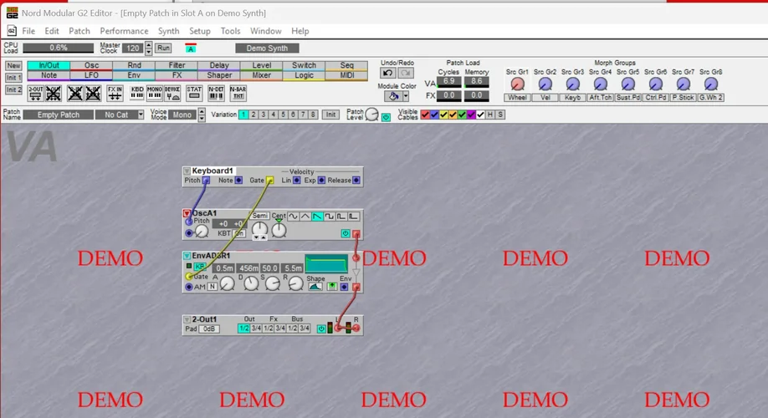Click the Redo arrow button
Screen dimensions: 768x418
[x=406, y=73]
